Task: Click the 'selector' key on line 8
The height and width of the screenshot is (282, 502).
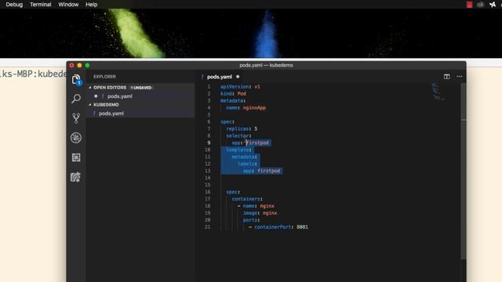Action: 238,136
